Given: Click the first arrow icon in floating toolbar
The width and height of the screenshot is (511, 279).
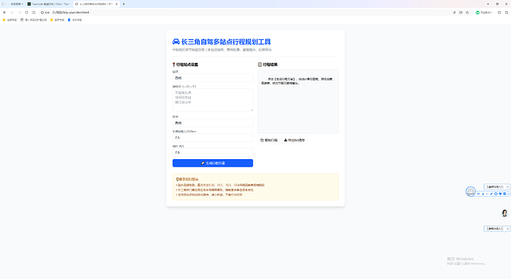Looking at the screenshot, I should [x=478, y=194].
